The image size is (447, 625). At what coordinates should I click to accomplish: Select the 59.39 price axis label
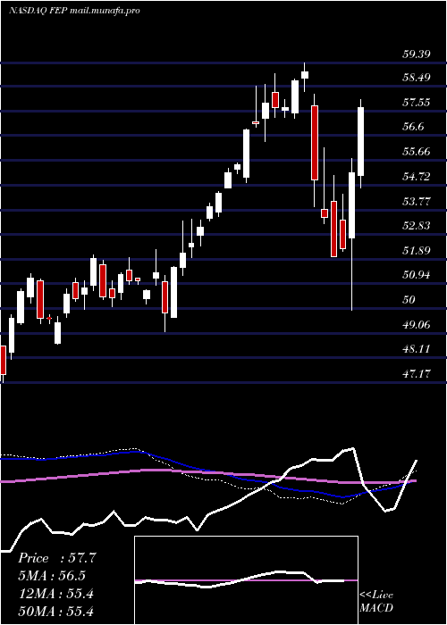[x=416, y=54]
